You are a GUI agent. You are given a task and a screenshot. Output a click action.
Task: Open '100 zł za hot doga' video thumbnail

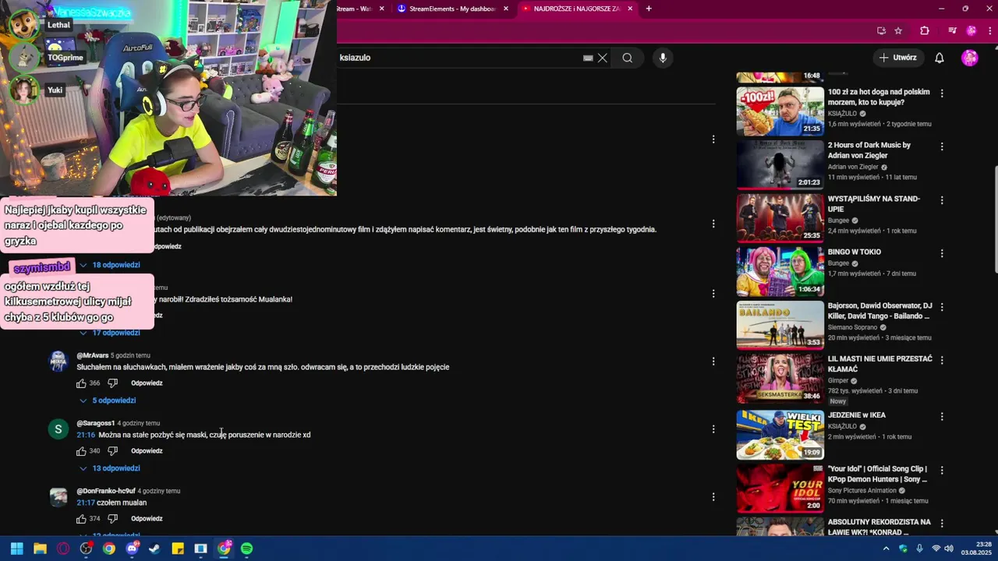[x=780, y=111]
